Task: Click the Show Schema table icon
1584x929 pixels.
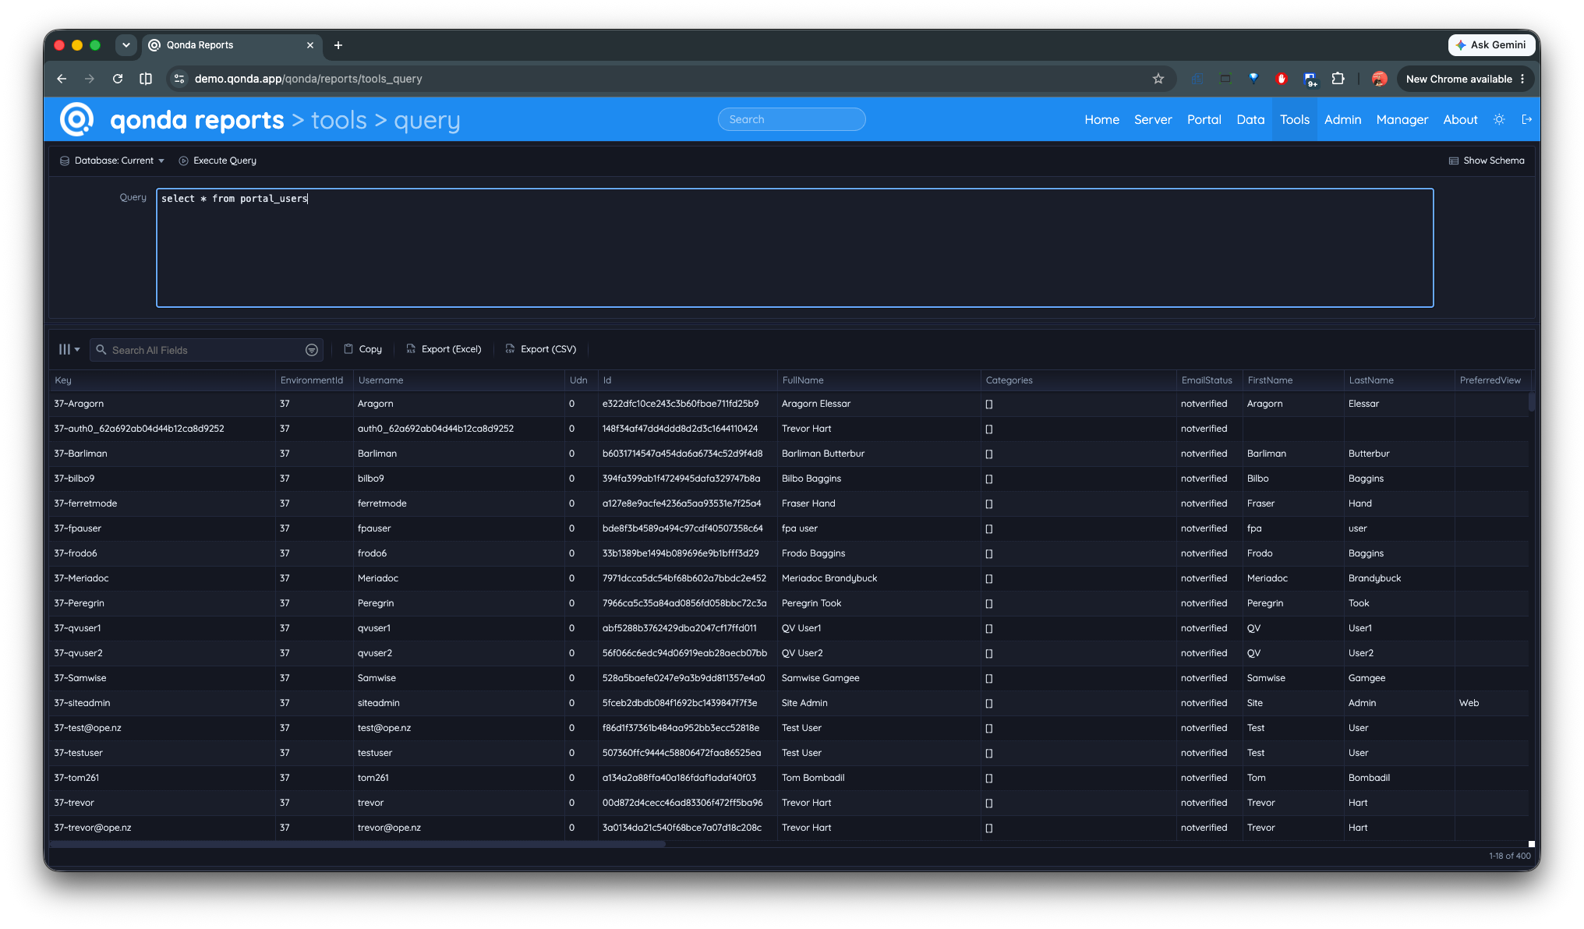Action: [1454, 161]
